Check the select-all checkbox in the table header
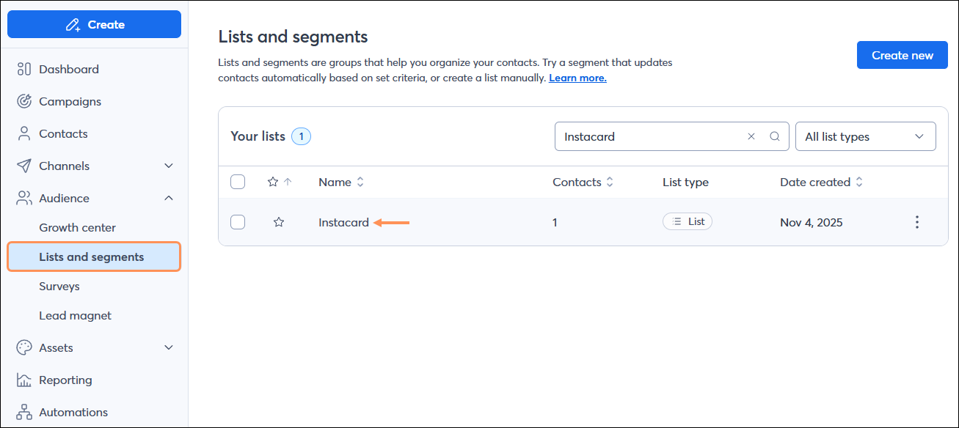This screenshot has width=959, height=428. [x=238, y=181]
